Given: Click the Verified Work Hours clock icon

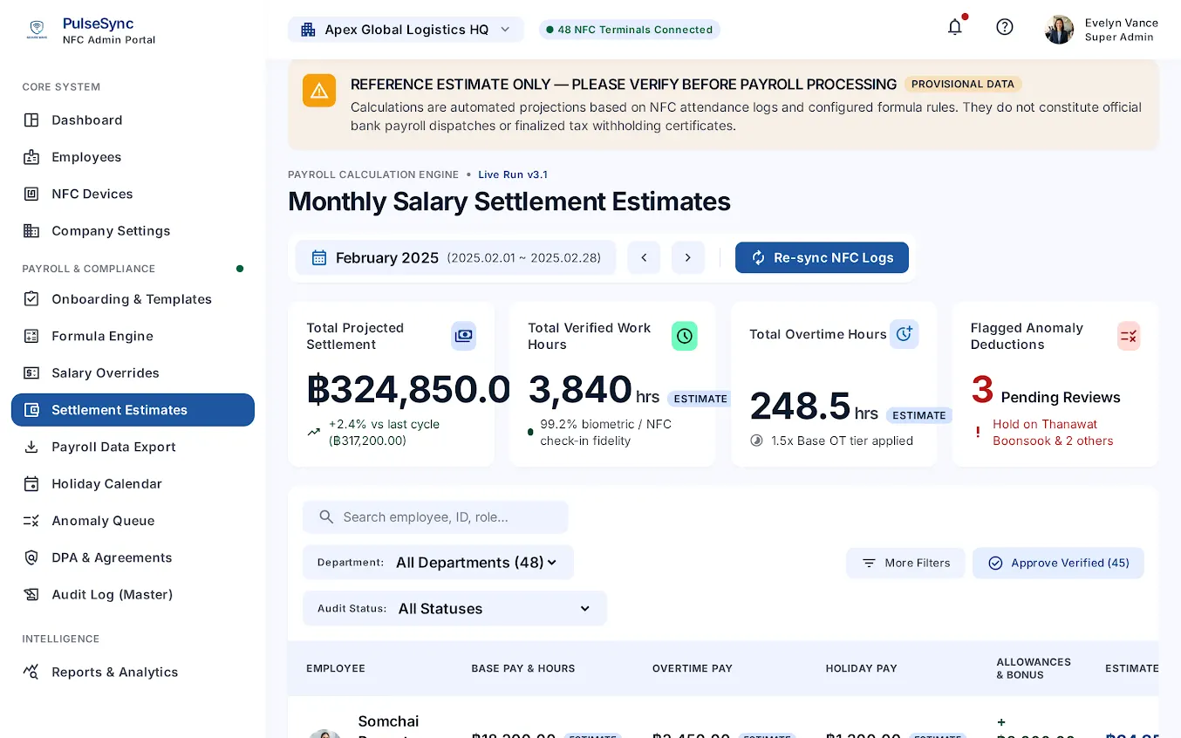Looking at the screenshot, I should point(685,336).
